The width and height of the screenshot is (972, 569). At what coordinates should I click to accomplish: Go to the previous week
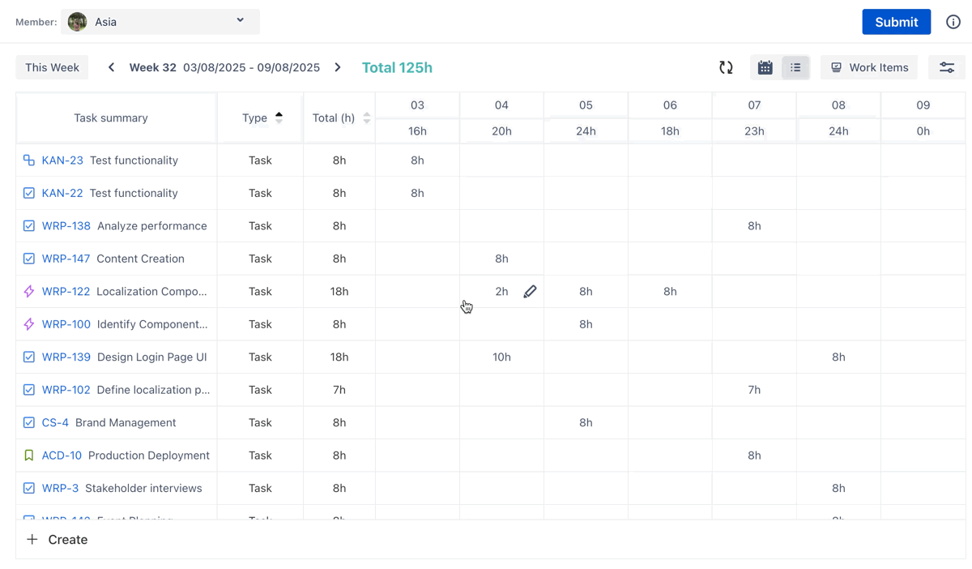pyautogui.click(x=112, y=67)
